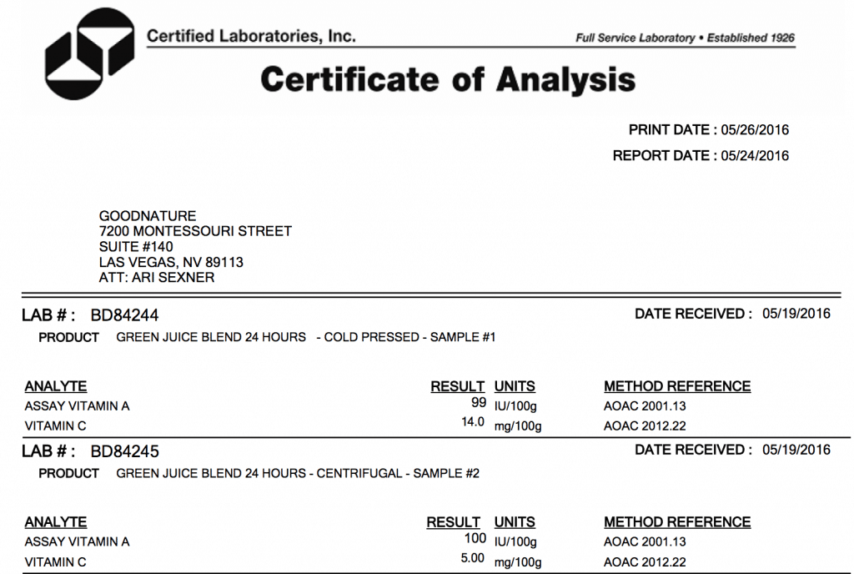854x574 pixels.
Task: Click the mg/100g unit beside result 5.00
Action: coord(518,562)
